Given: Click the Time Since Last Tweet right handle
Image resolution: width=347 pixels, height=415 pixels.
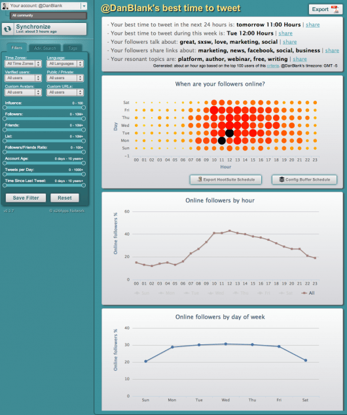Looking at the screenshot, I should pyautogui.click(x=84, y=185).
